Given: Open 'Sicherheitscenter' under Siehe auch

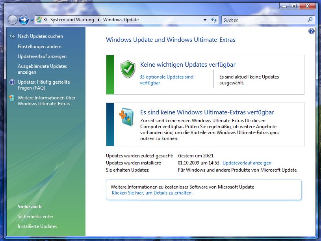Looking at the screenshot, I should [35, 217].
